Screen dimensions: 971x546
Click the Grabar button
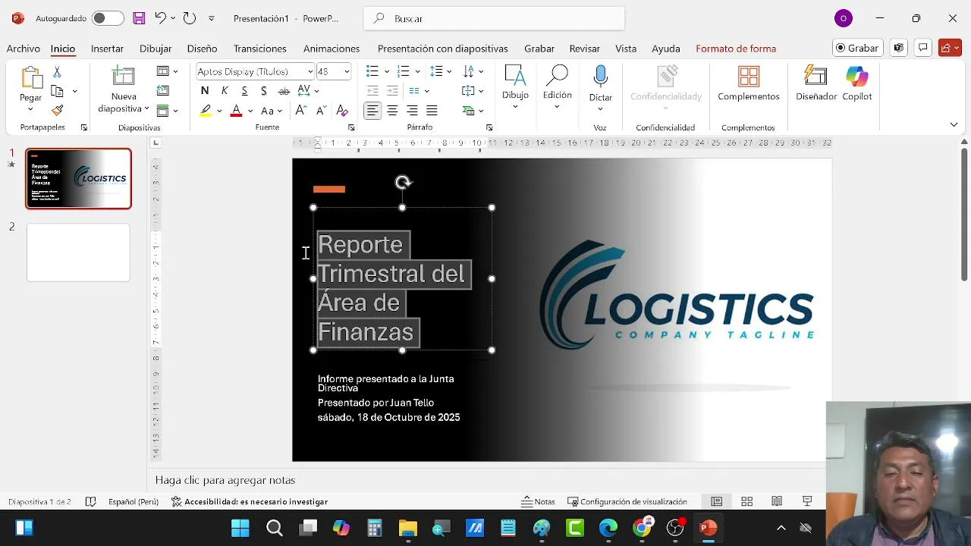857,48
